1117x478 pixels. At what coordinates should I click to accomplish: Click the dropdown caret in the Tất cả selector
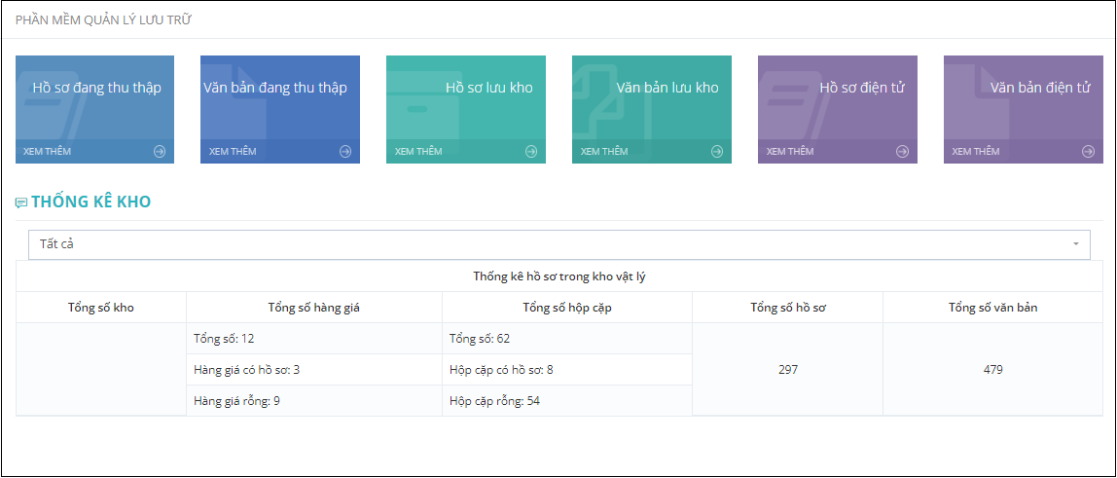1076,244
